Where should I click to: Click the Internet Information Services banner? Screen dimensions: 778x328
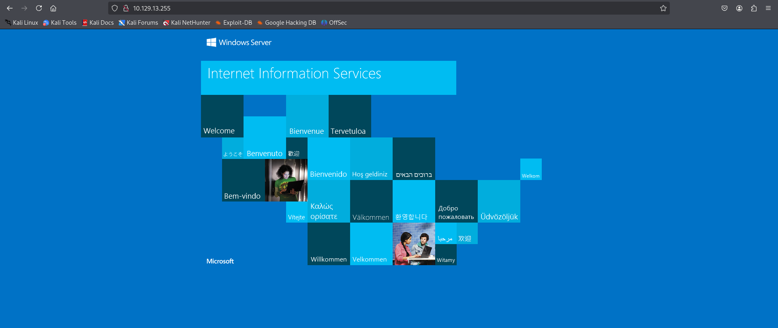pyautogui.click(x=328, y=77)
